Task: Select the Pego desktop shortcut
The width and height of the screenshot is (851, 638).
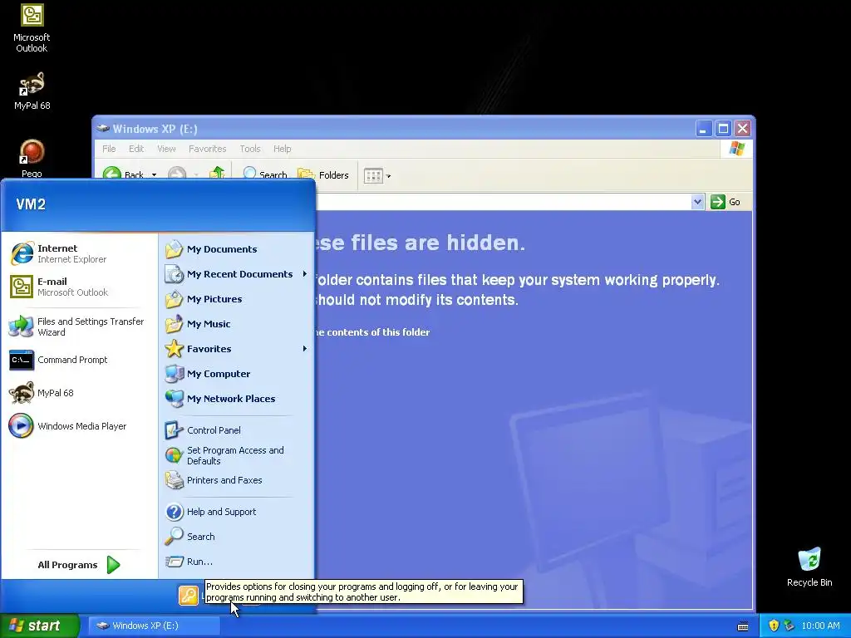Action: (32, 158)
